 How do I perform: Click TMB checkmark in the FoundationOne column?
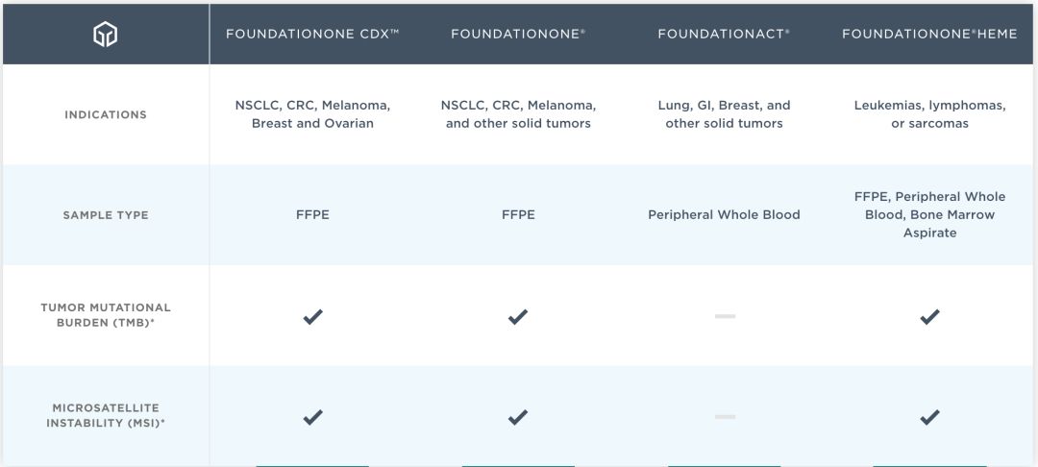[x=518, y=316]
